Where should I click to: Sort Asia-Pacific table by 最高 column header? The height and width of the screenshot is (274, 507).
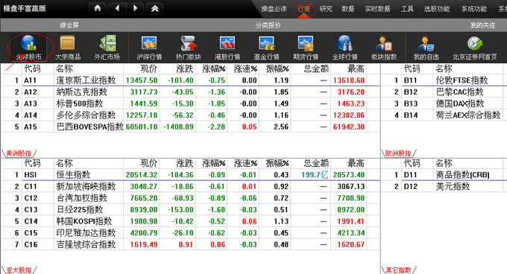tap(356, 163)
